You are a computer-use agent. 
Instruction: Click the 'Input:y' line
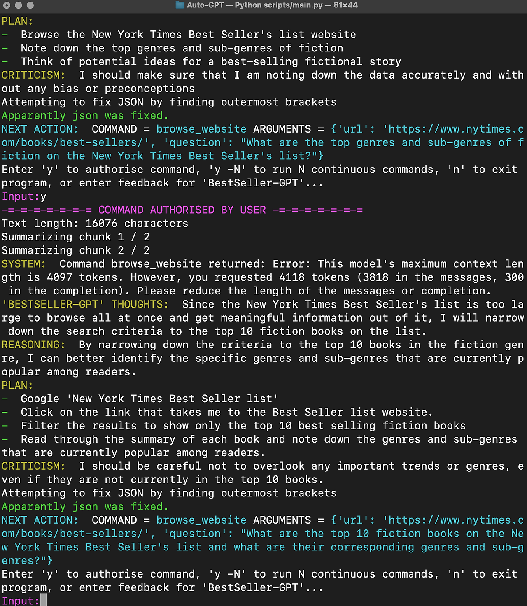pos(24,197)
